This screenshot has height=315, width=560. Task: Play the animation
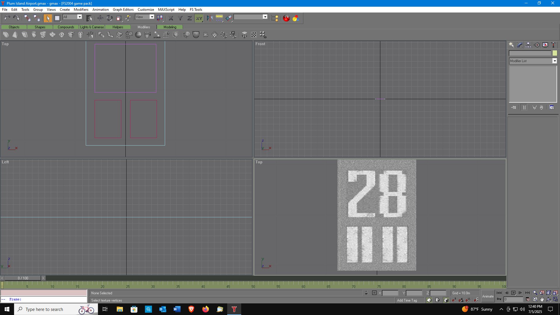(x=513, y=293)
